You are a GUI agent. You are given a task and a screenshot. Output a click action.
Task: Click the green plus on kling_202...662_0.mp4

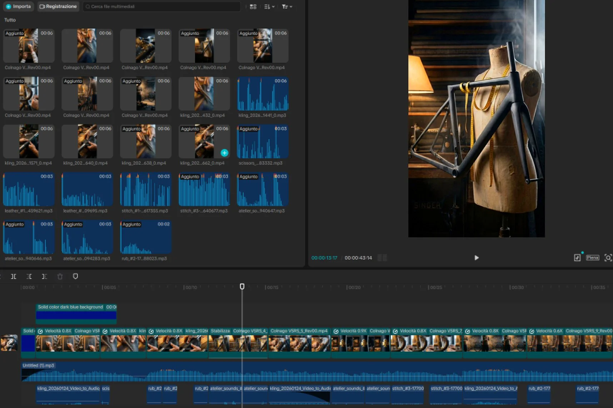224,153
